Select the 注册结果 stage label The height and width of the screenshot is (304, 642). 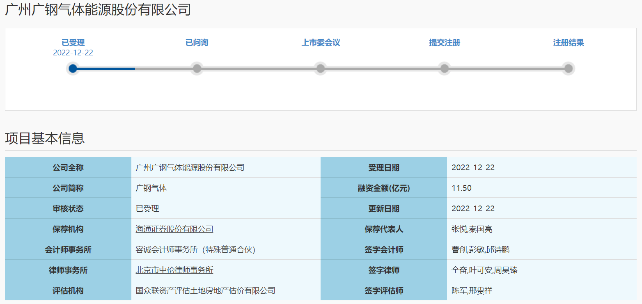coord(568,42)
